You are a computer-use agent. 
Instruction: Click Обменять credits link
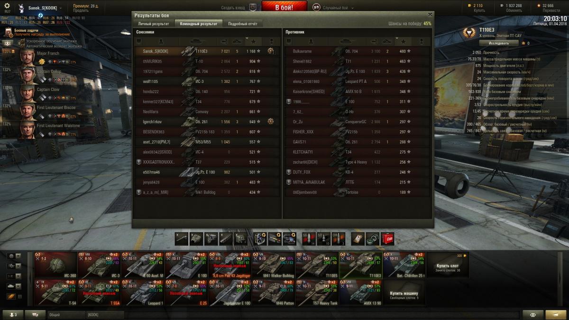click(x=514, y=10)
